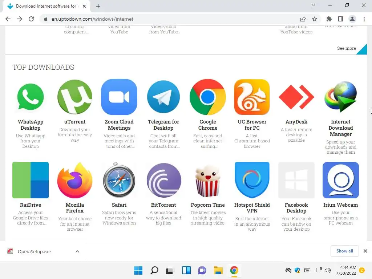Reload the page with the refresh icon

pos(31,19)
